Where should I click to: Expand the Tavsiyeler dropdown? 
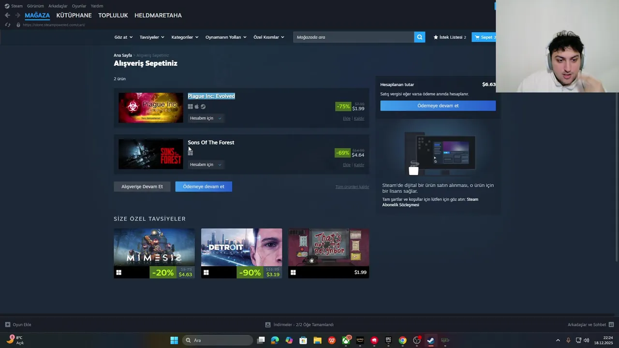click(x=152, y=37)
